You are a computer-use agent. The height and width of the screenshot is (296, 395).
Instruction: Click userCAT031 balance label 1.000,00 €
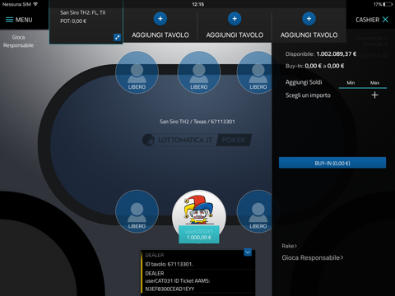[x=199, y=238]
